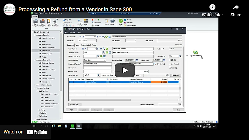Open the View dropdown in ribbon
249x140 pixels.
tap(86, 23)
